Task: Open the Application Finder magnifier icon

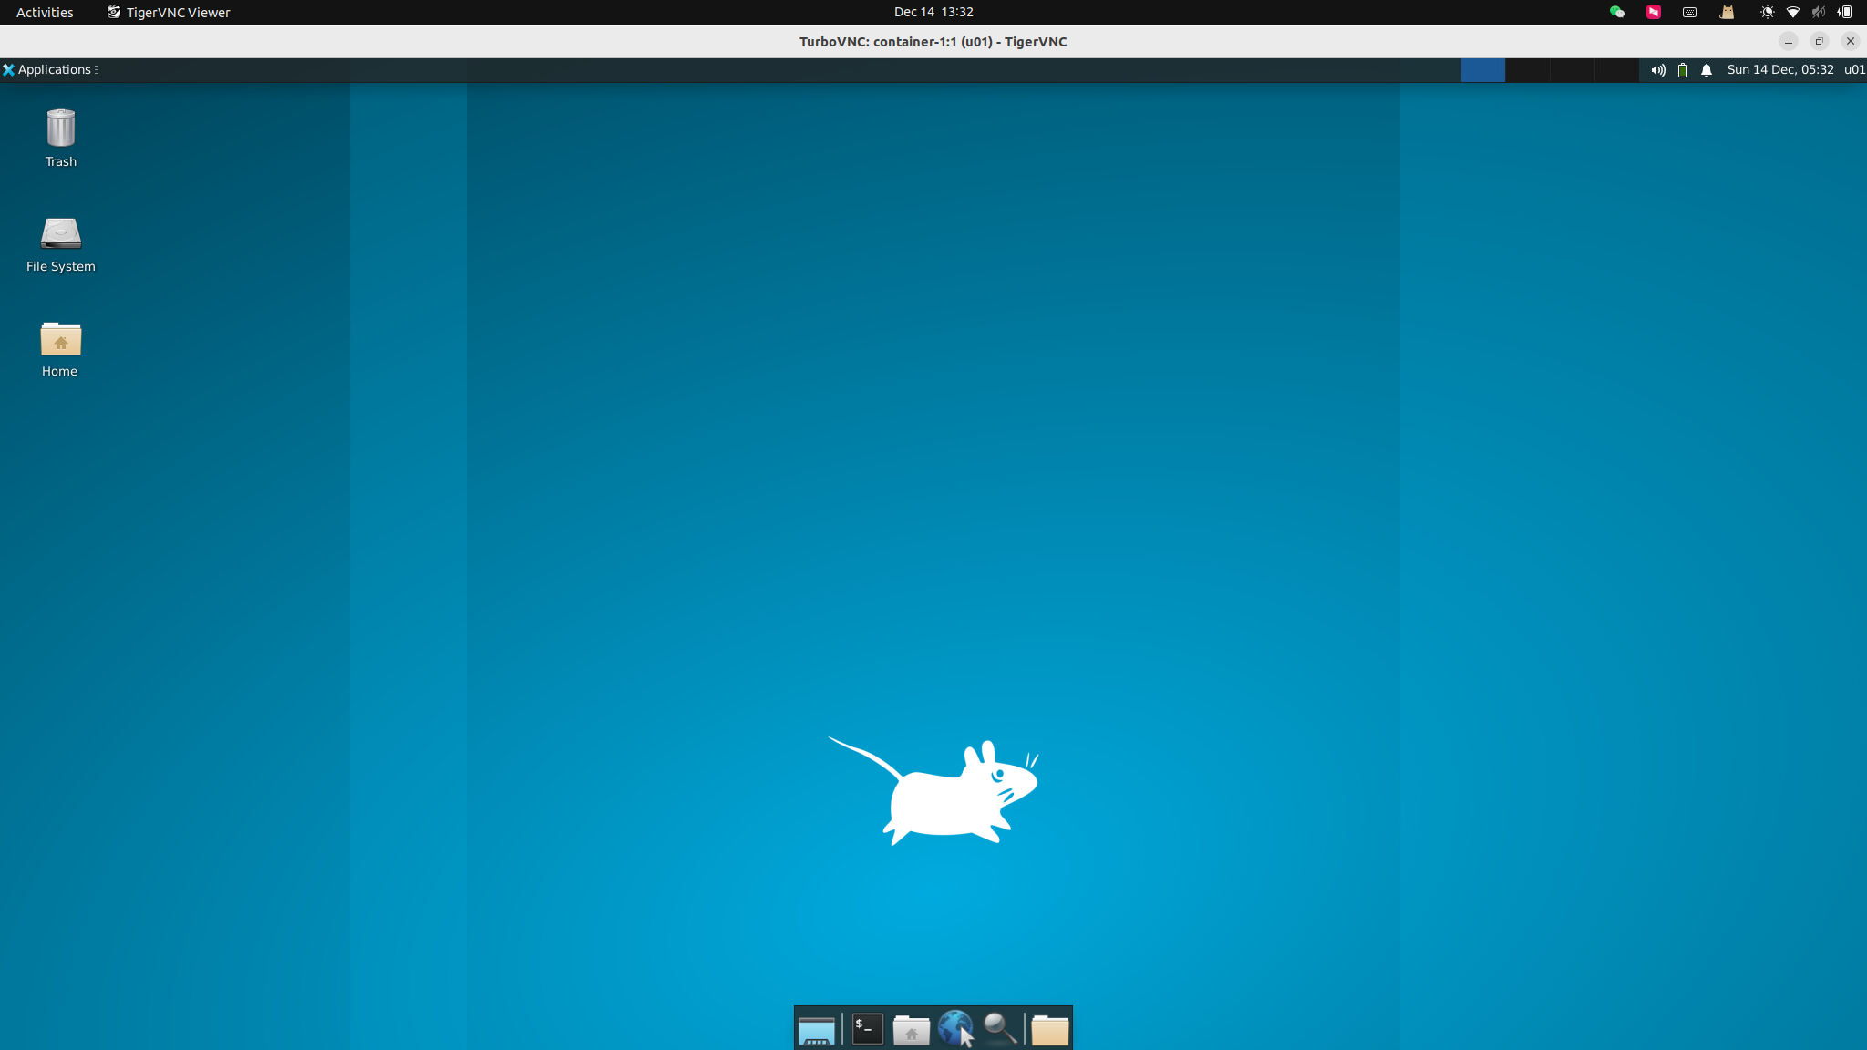Action: (1000, 1029)
